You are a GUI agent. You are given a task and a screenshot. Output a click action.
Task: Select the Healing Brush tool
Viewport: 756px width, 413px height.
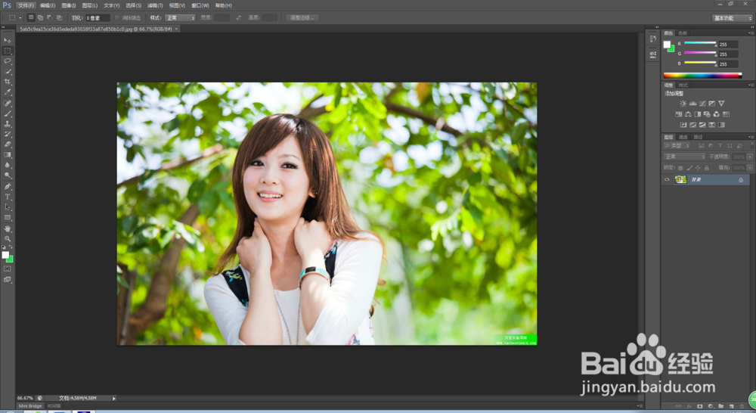pyautogui.click(x=8, y=103)
